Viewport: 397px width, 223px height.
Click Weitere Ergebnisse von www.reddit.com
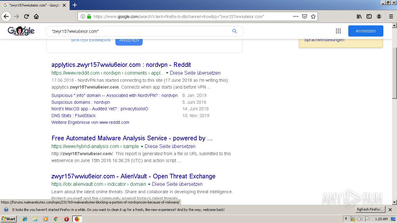90,122
